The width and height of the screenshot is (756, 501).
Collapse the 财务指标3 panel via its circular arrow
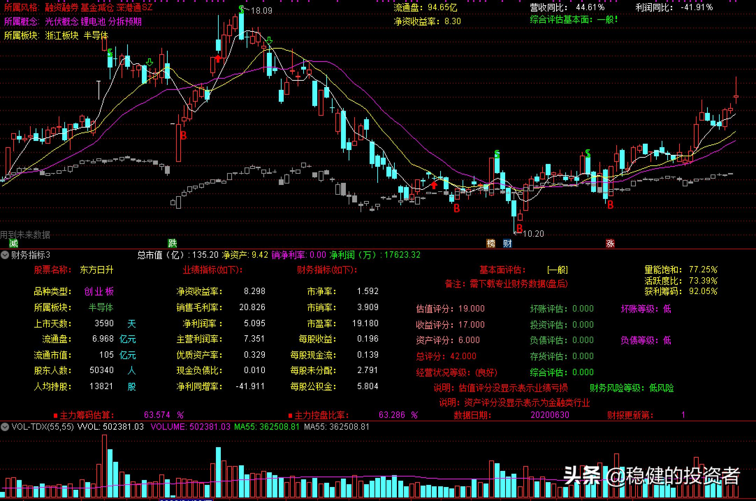pos(5,255)
